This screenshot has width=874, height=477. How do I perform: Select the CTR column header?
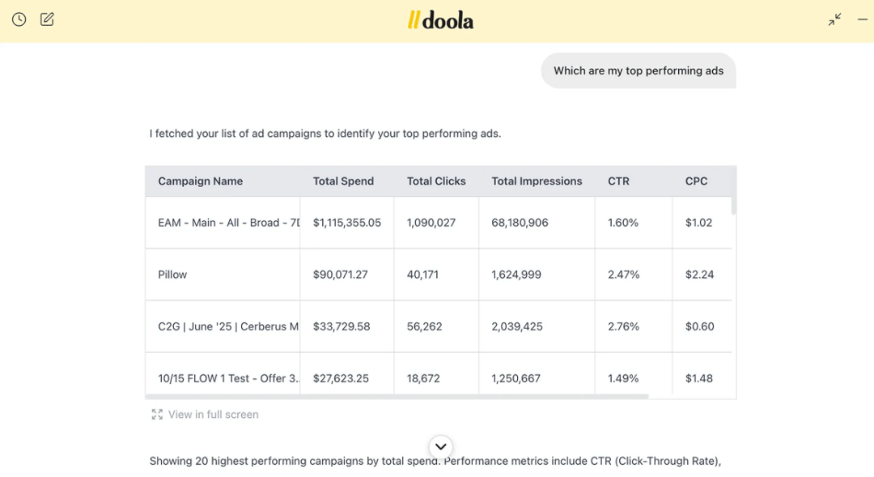click(618, 181)
